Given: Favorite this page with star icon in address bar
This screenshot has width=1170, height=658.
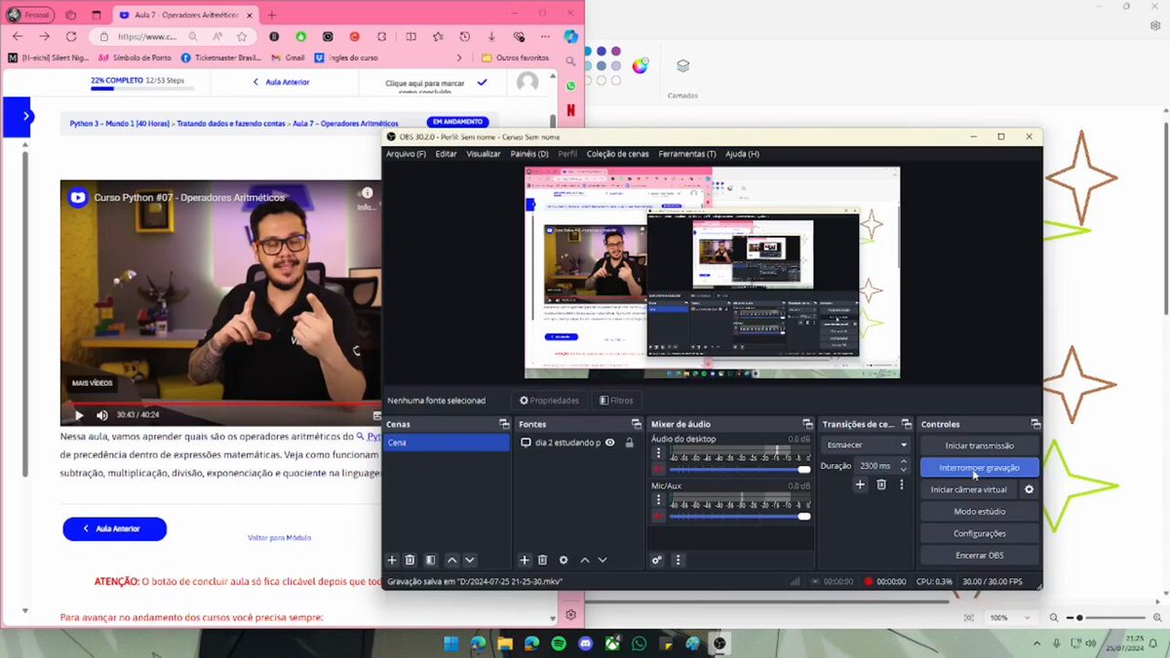Looking at the screenshot, I should click(241, 36).
